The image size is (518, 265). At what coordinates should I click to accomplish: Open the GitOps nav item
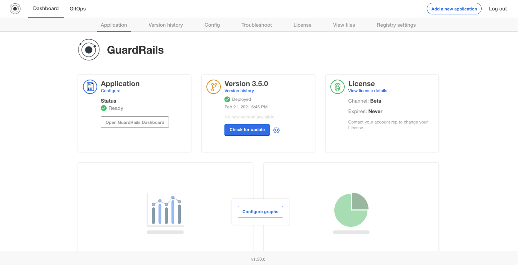pos(78,9)
